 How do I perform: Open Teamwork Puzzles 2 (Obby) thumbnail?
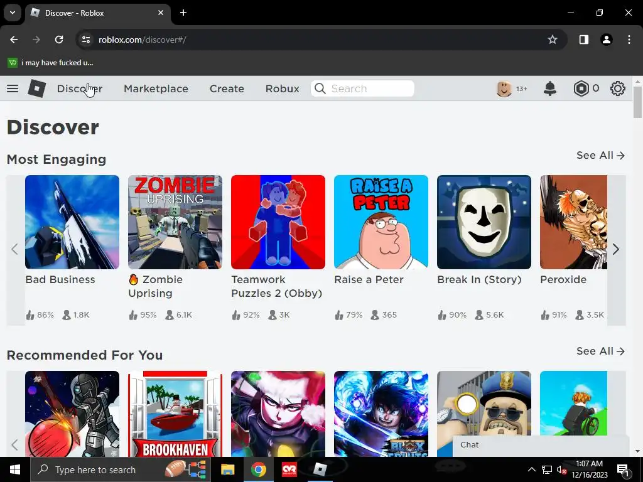[278, 222]
